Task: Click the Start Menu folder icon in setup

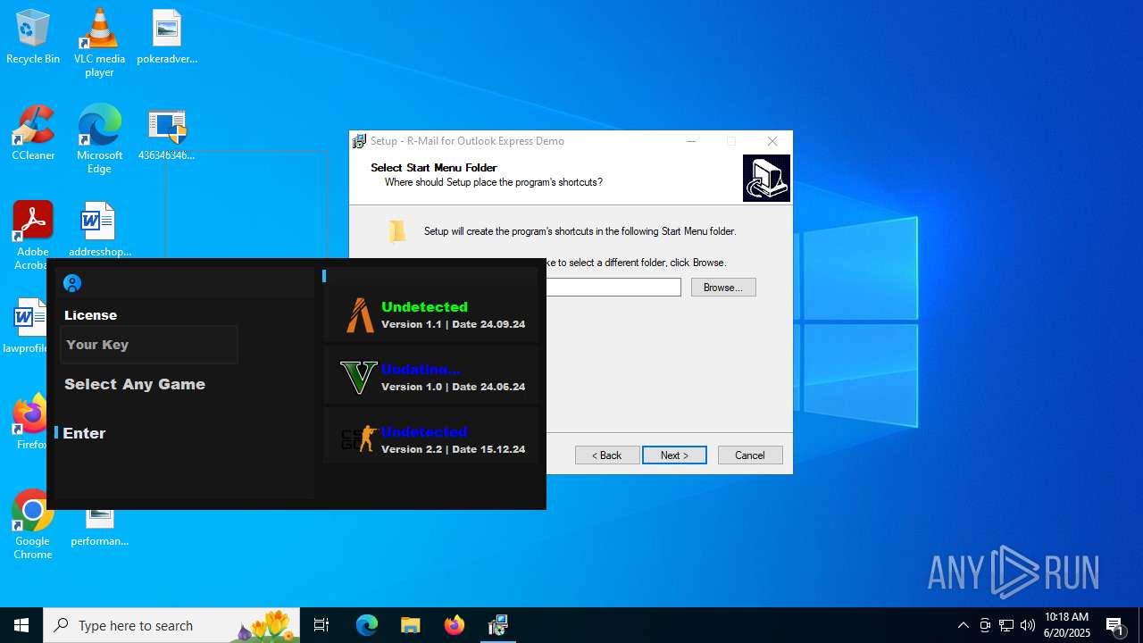Action: (397, 231)
